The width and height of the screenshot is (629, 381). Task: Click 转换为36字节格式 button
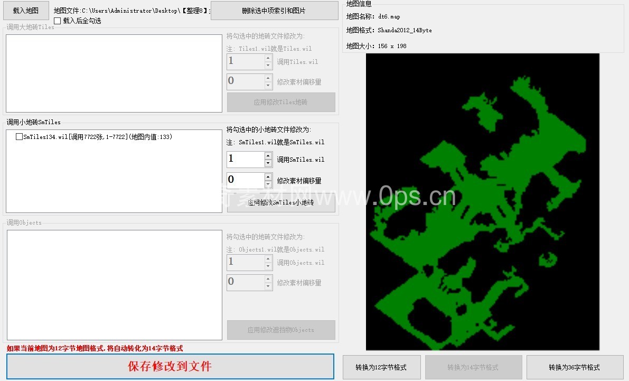(x=575, y=367)
